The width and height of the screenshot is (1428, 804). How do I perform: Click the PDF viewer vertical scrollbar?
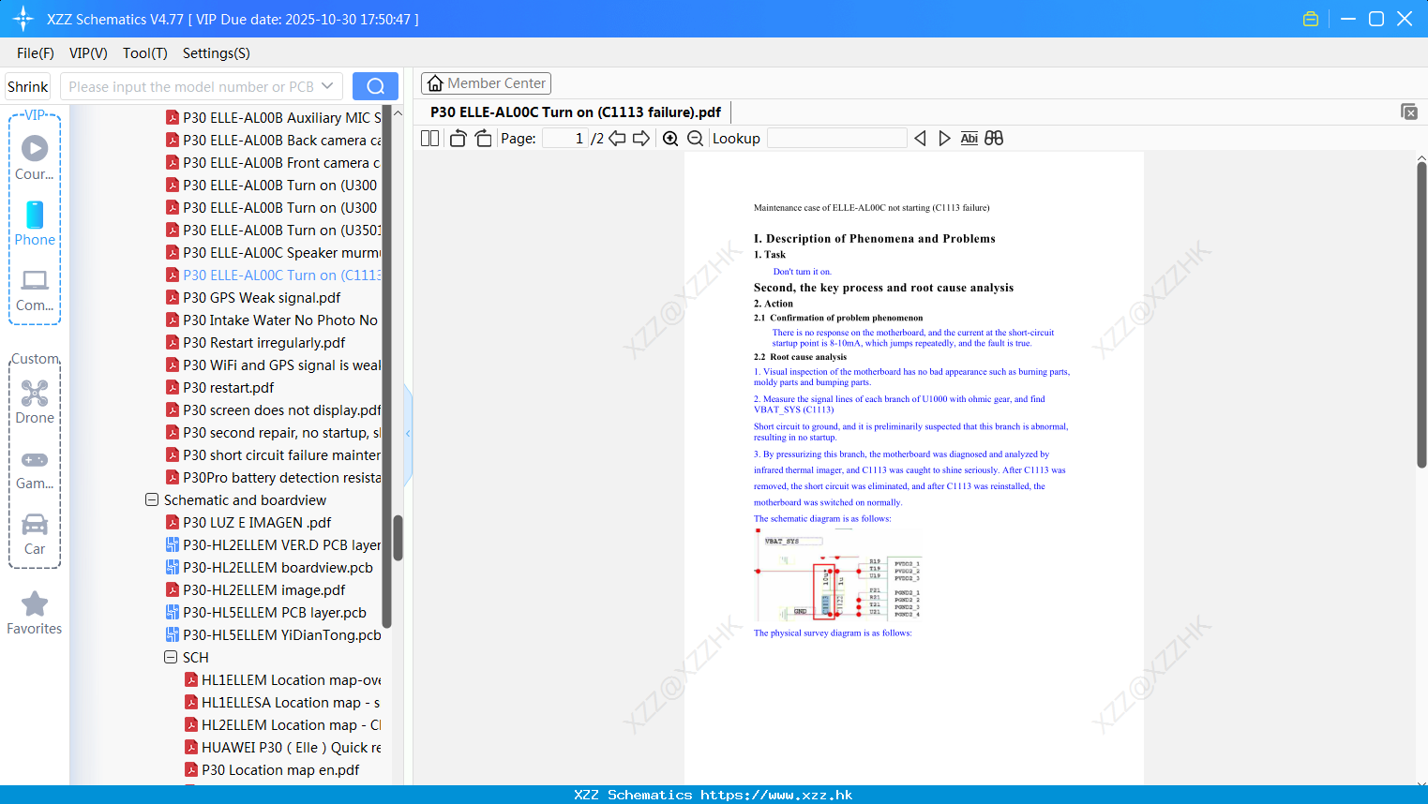1421,314
